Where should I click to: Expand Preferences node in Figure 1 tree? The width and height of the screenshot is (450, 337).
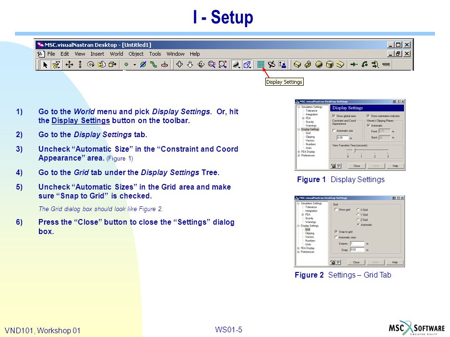(299, 155)
